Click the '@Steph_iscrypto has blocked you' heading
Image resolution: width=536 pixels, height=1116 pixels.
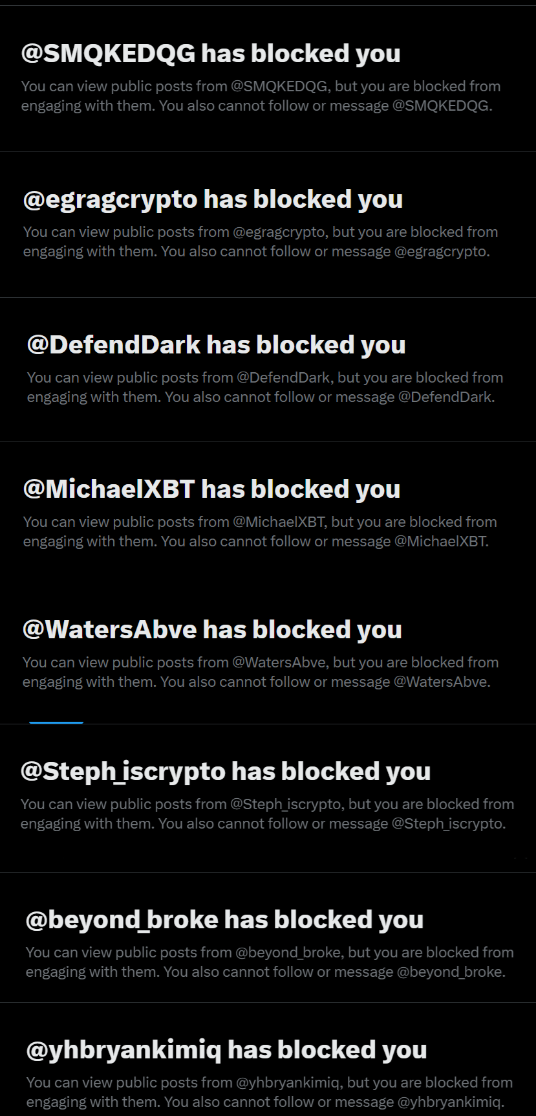coord(226,772)
